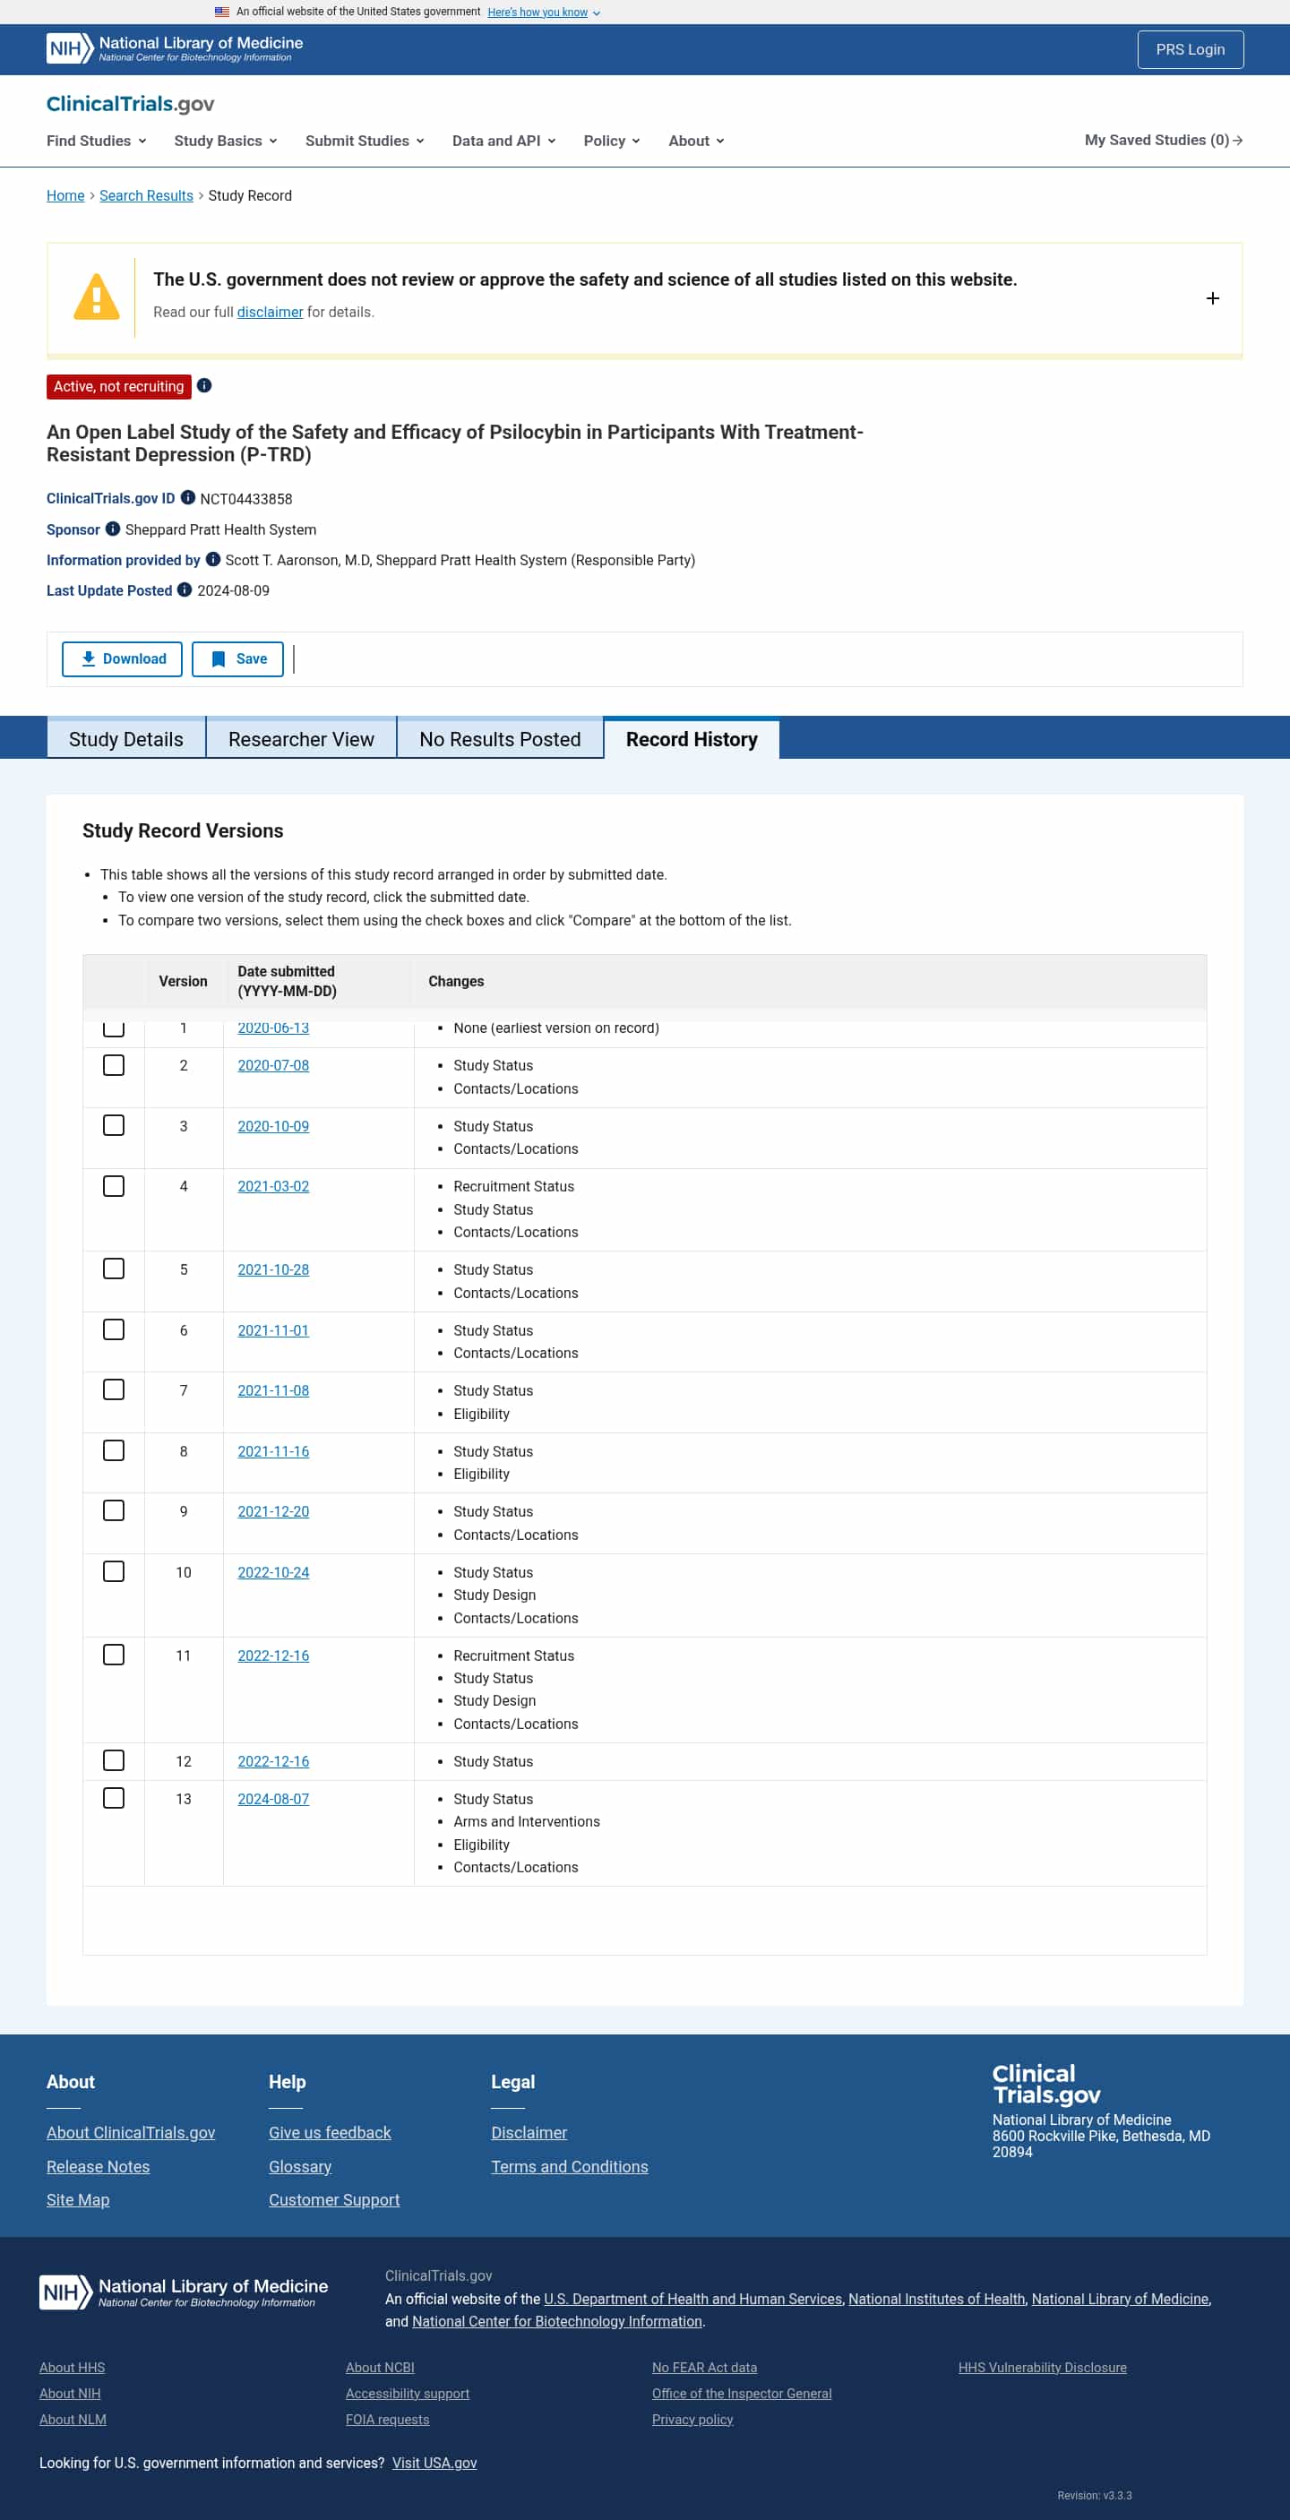The width and height of the screenshot is (1290, 2520).
Task: Open the Find Studies menu
Action: click(x=96, y=140)
